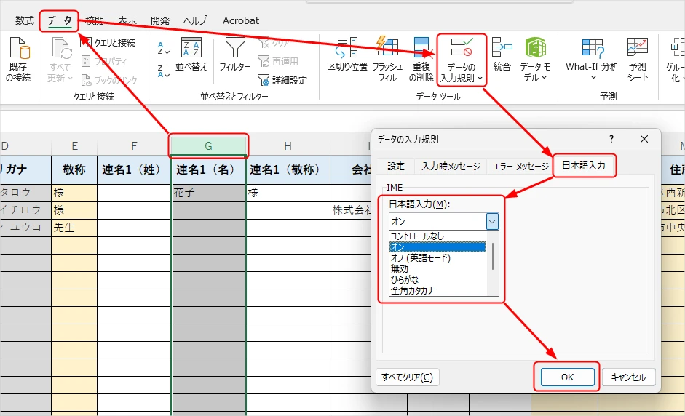Click the キャンセル button
The width and height of the screenshot is (685, 416).
click(x=628, y=377)
